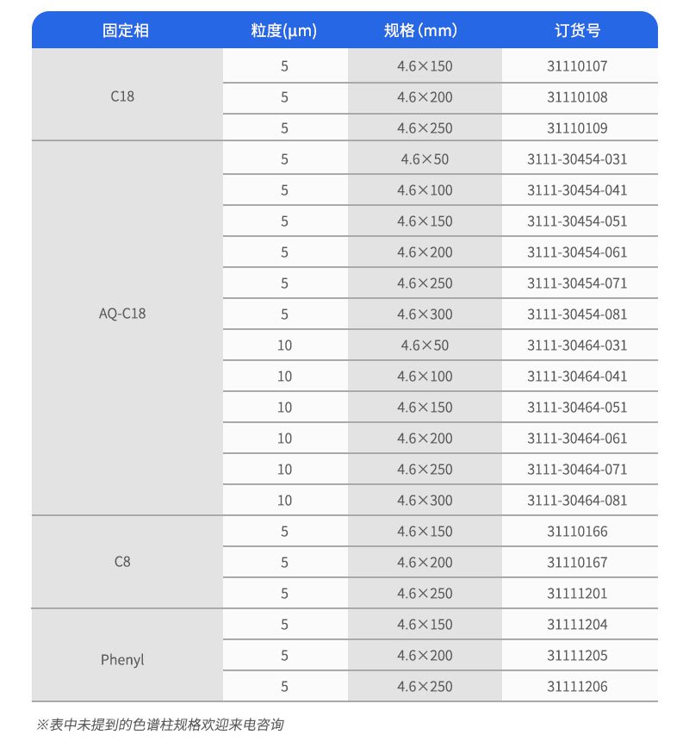Click the footnote text below the table
This screenshot has width=689, height=741.
point(160,725)
